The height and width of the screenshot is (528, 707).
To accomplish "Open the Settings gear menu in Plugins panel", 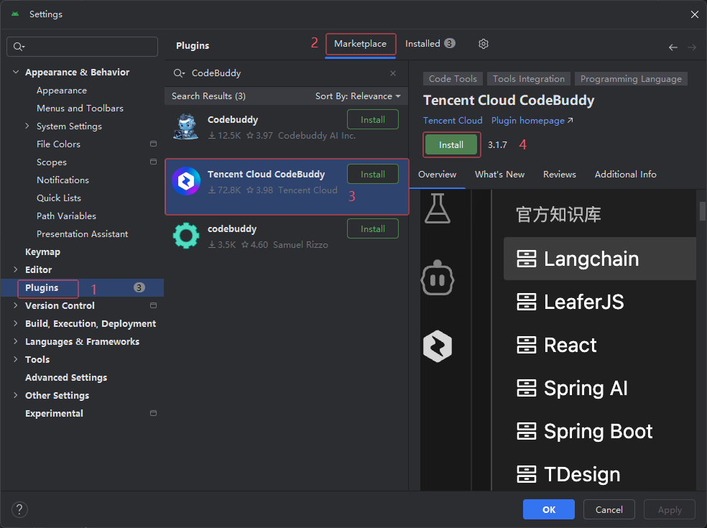I will (x=483, y=44).
